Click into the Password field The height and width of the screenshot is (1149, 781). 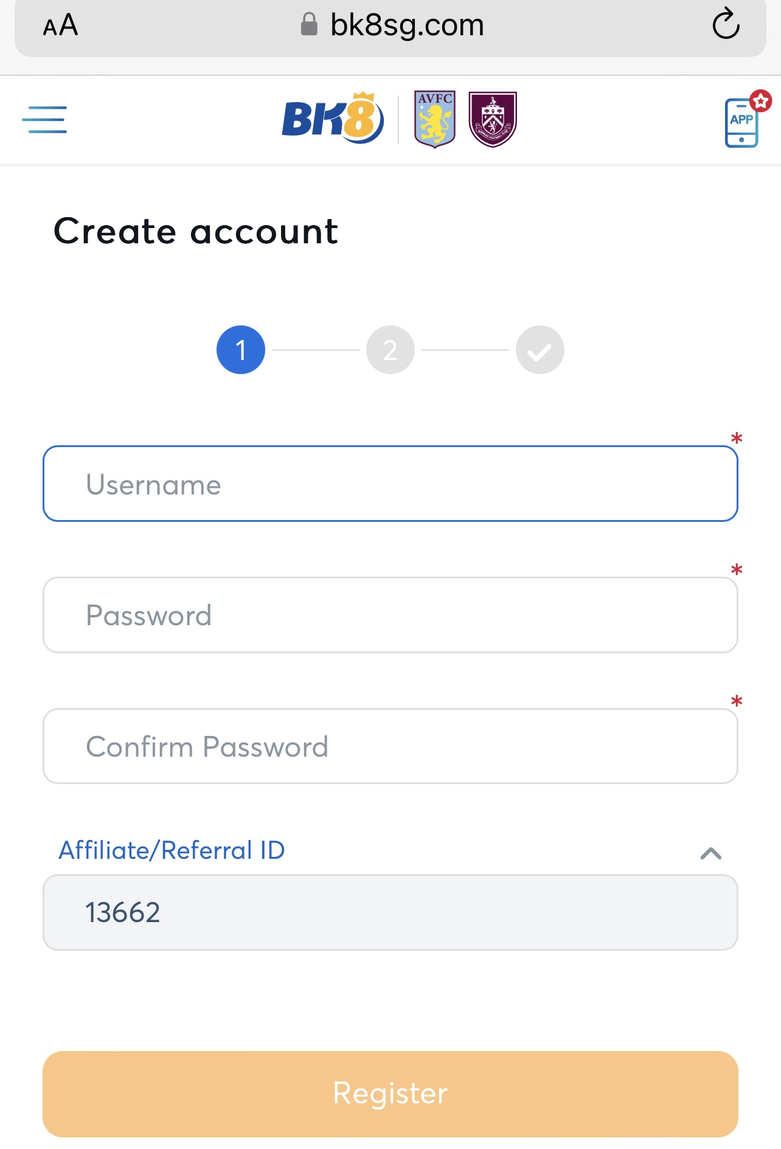point(390,615)
